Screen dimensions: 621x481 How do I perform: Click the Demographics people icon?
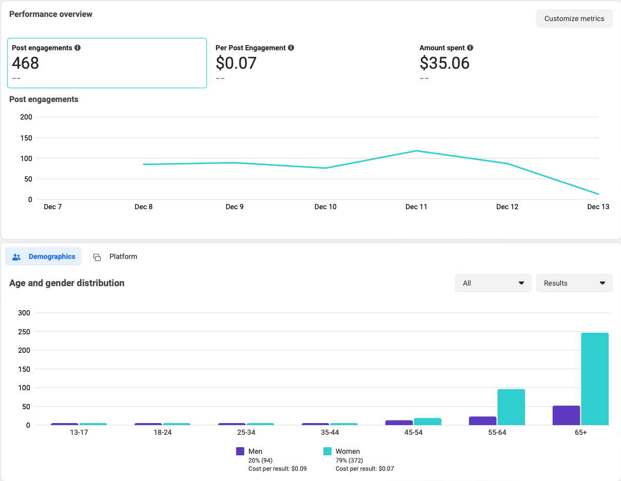point(16,257)
